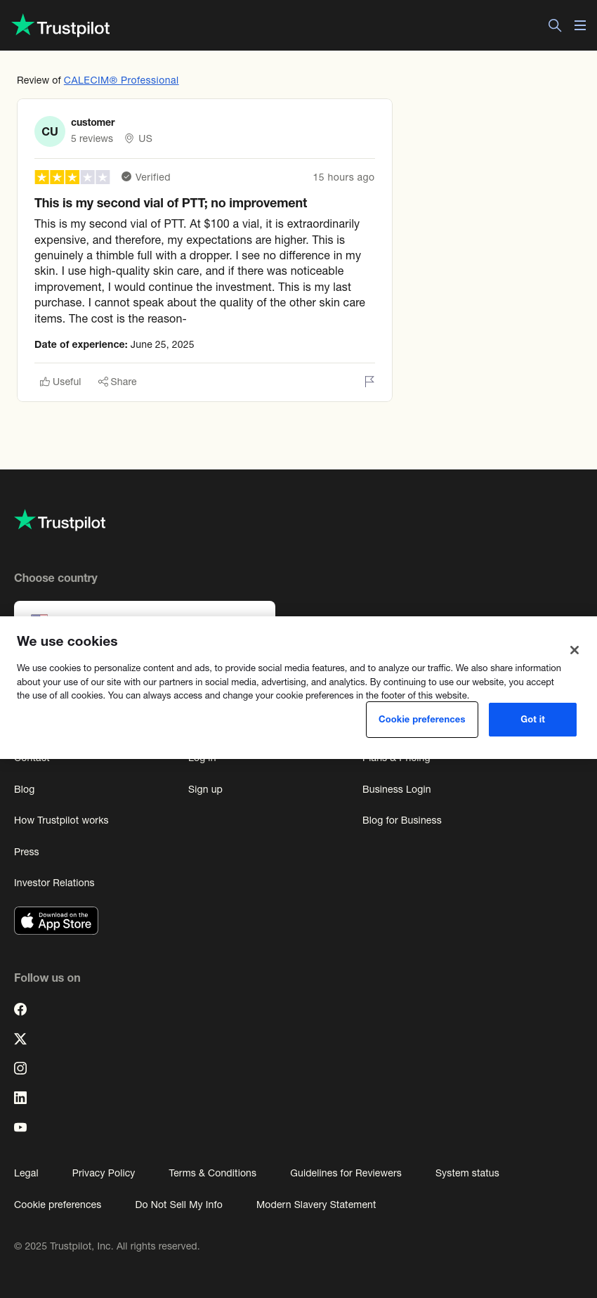This screenshot has height=1298, width=597.
Task: Open How Trustpilot works link
Action: (x=61, y=820)
